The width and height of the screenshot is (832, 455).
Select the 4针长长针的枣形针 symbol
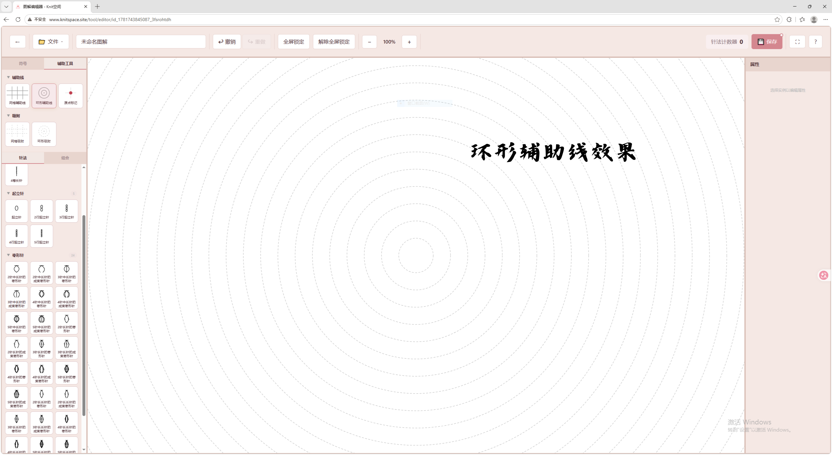pyautogui.click(x=67, y=423)
